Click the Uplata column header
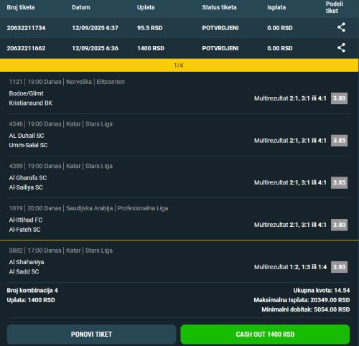This screenshot has height=346, width=359. coord(146,7)
